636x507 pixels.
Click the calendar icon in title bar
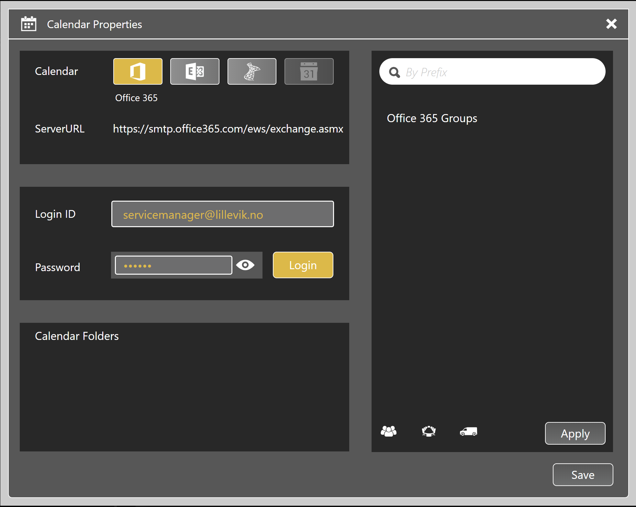(x=28, y=24)
